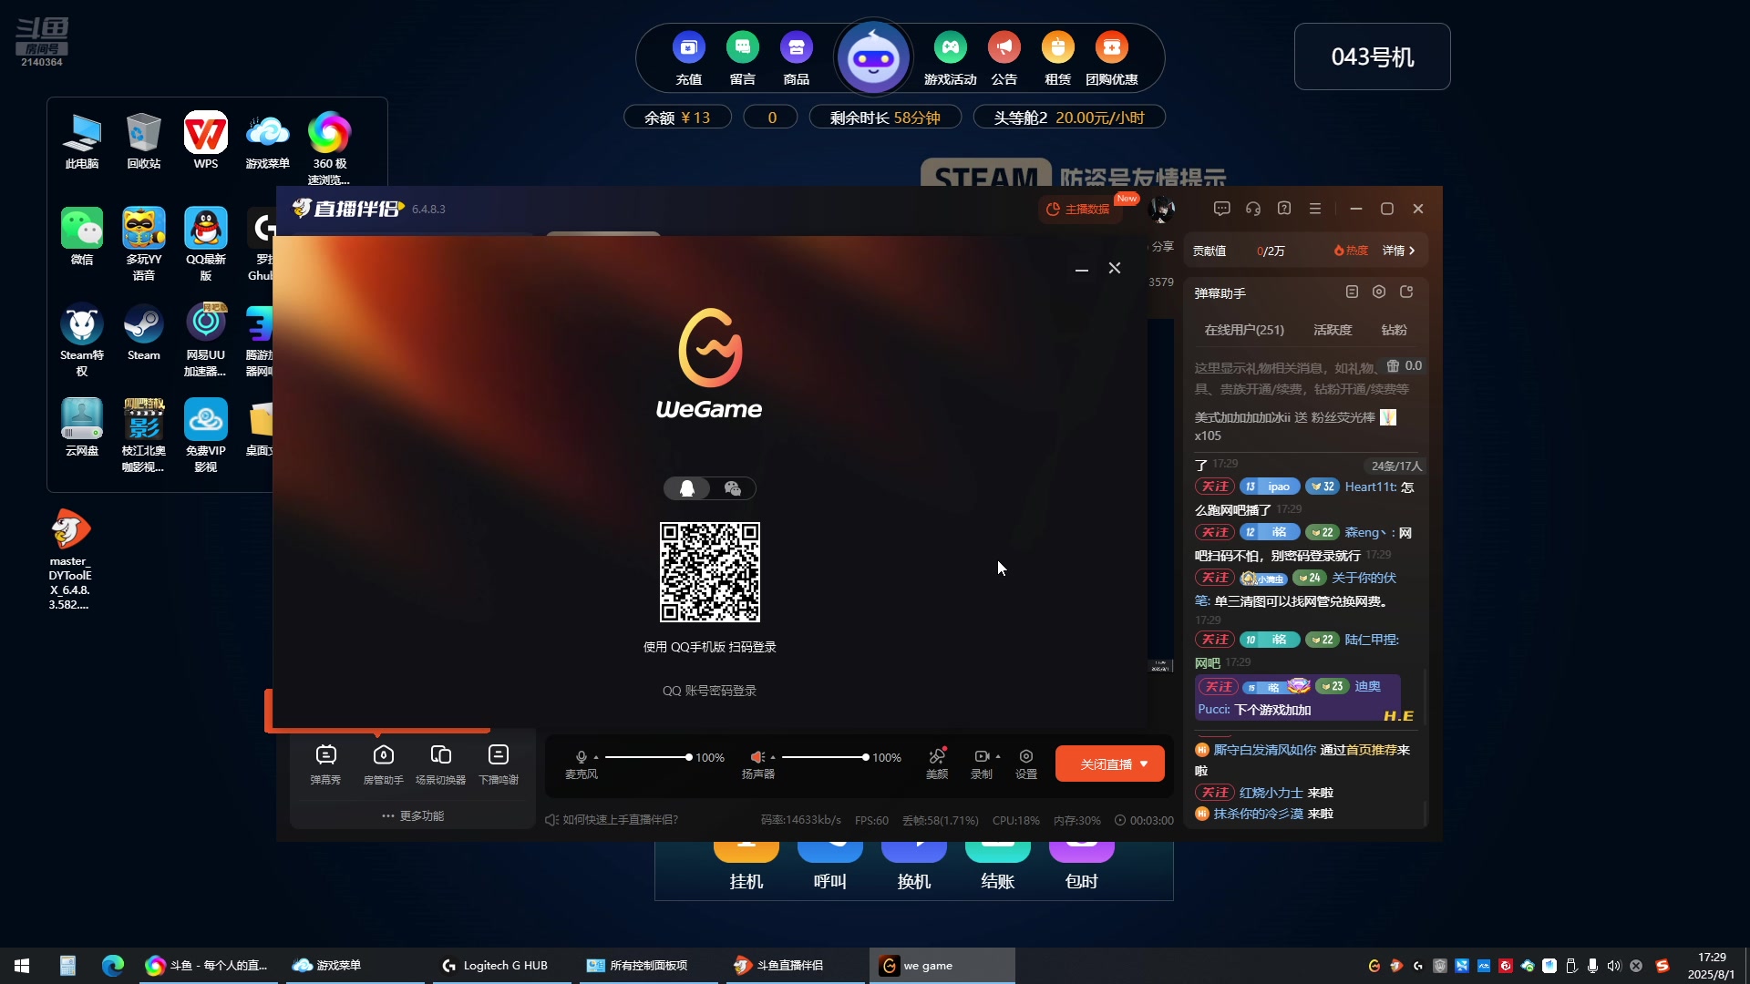Switch to the 活跃度 tab
The height and width of the screenshot is (984, 1750).
point(1333,330)
